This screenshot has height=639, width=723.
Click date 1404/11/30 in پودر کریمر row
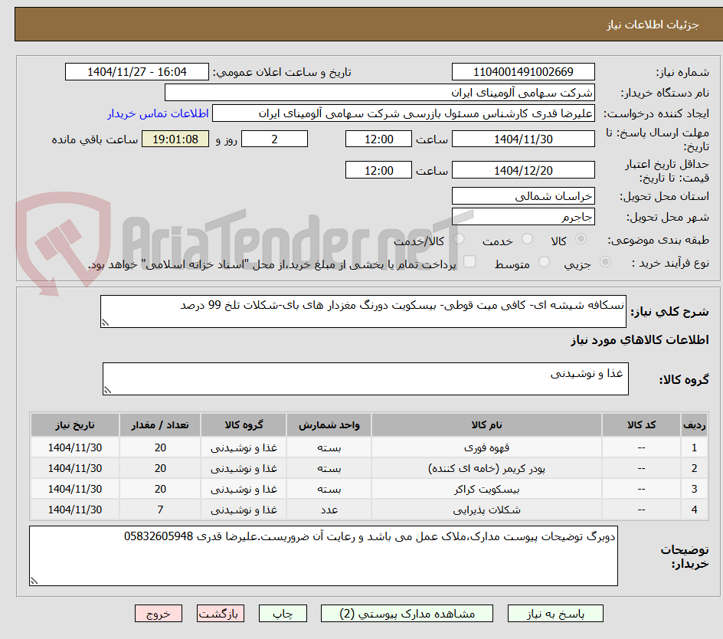(x=75, y=468)
